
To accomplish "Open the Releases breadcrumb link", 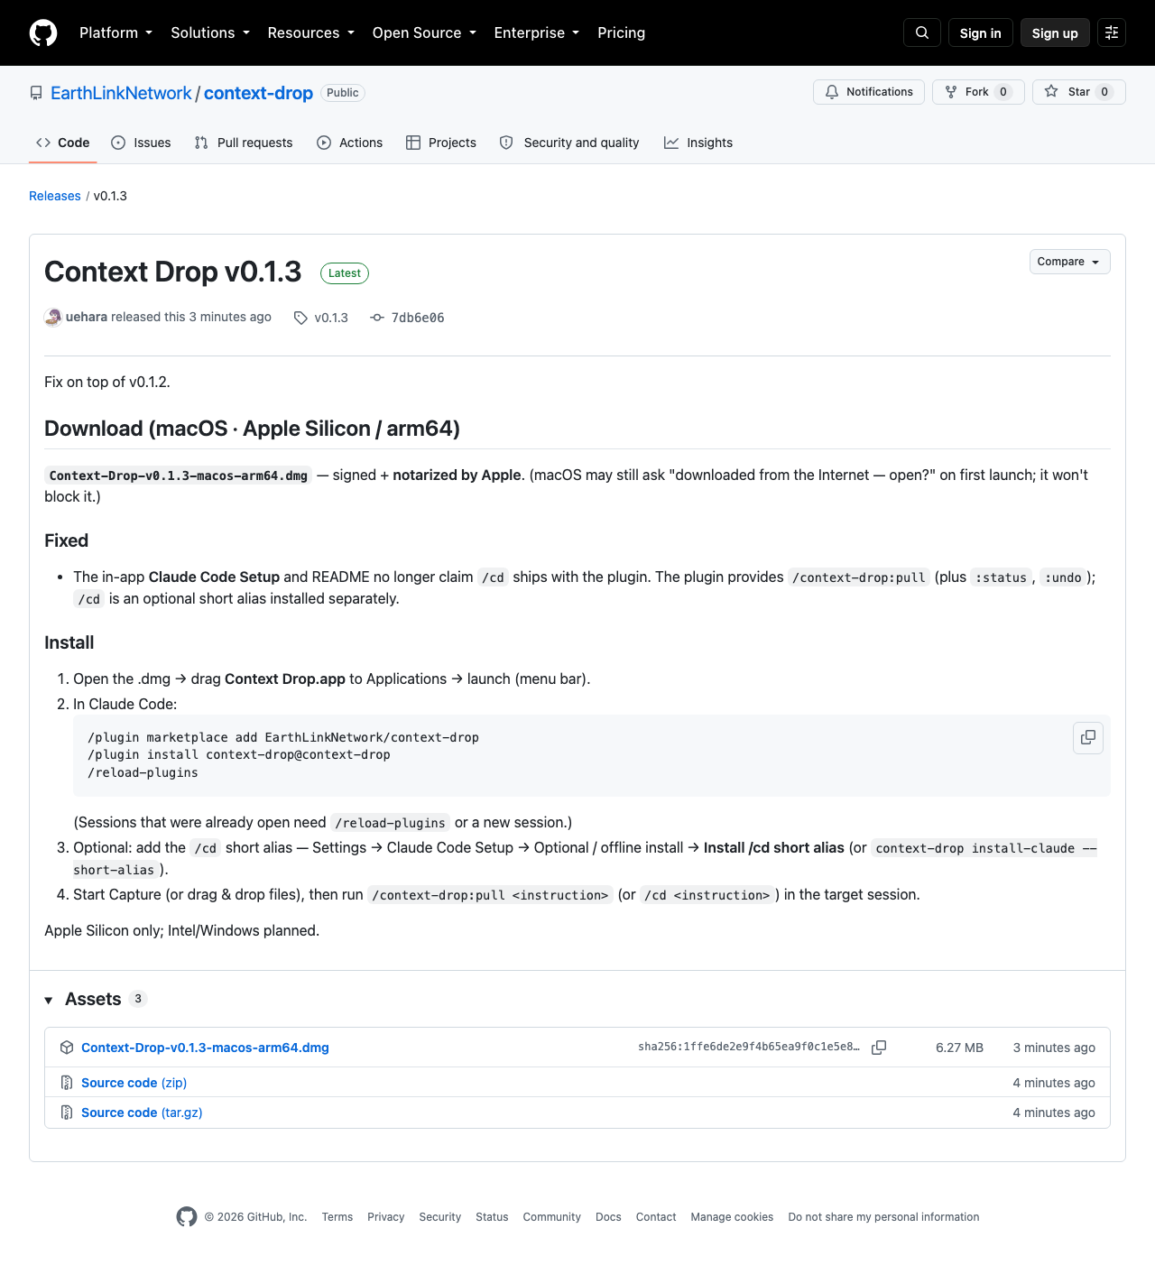I will (55, 196).
